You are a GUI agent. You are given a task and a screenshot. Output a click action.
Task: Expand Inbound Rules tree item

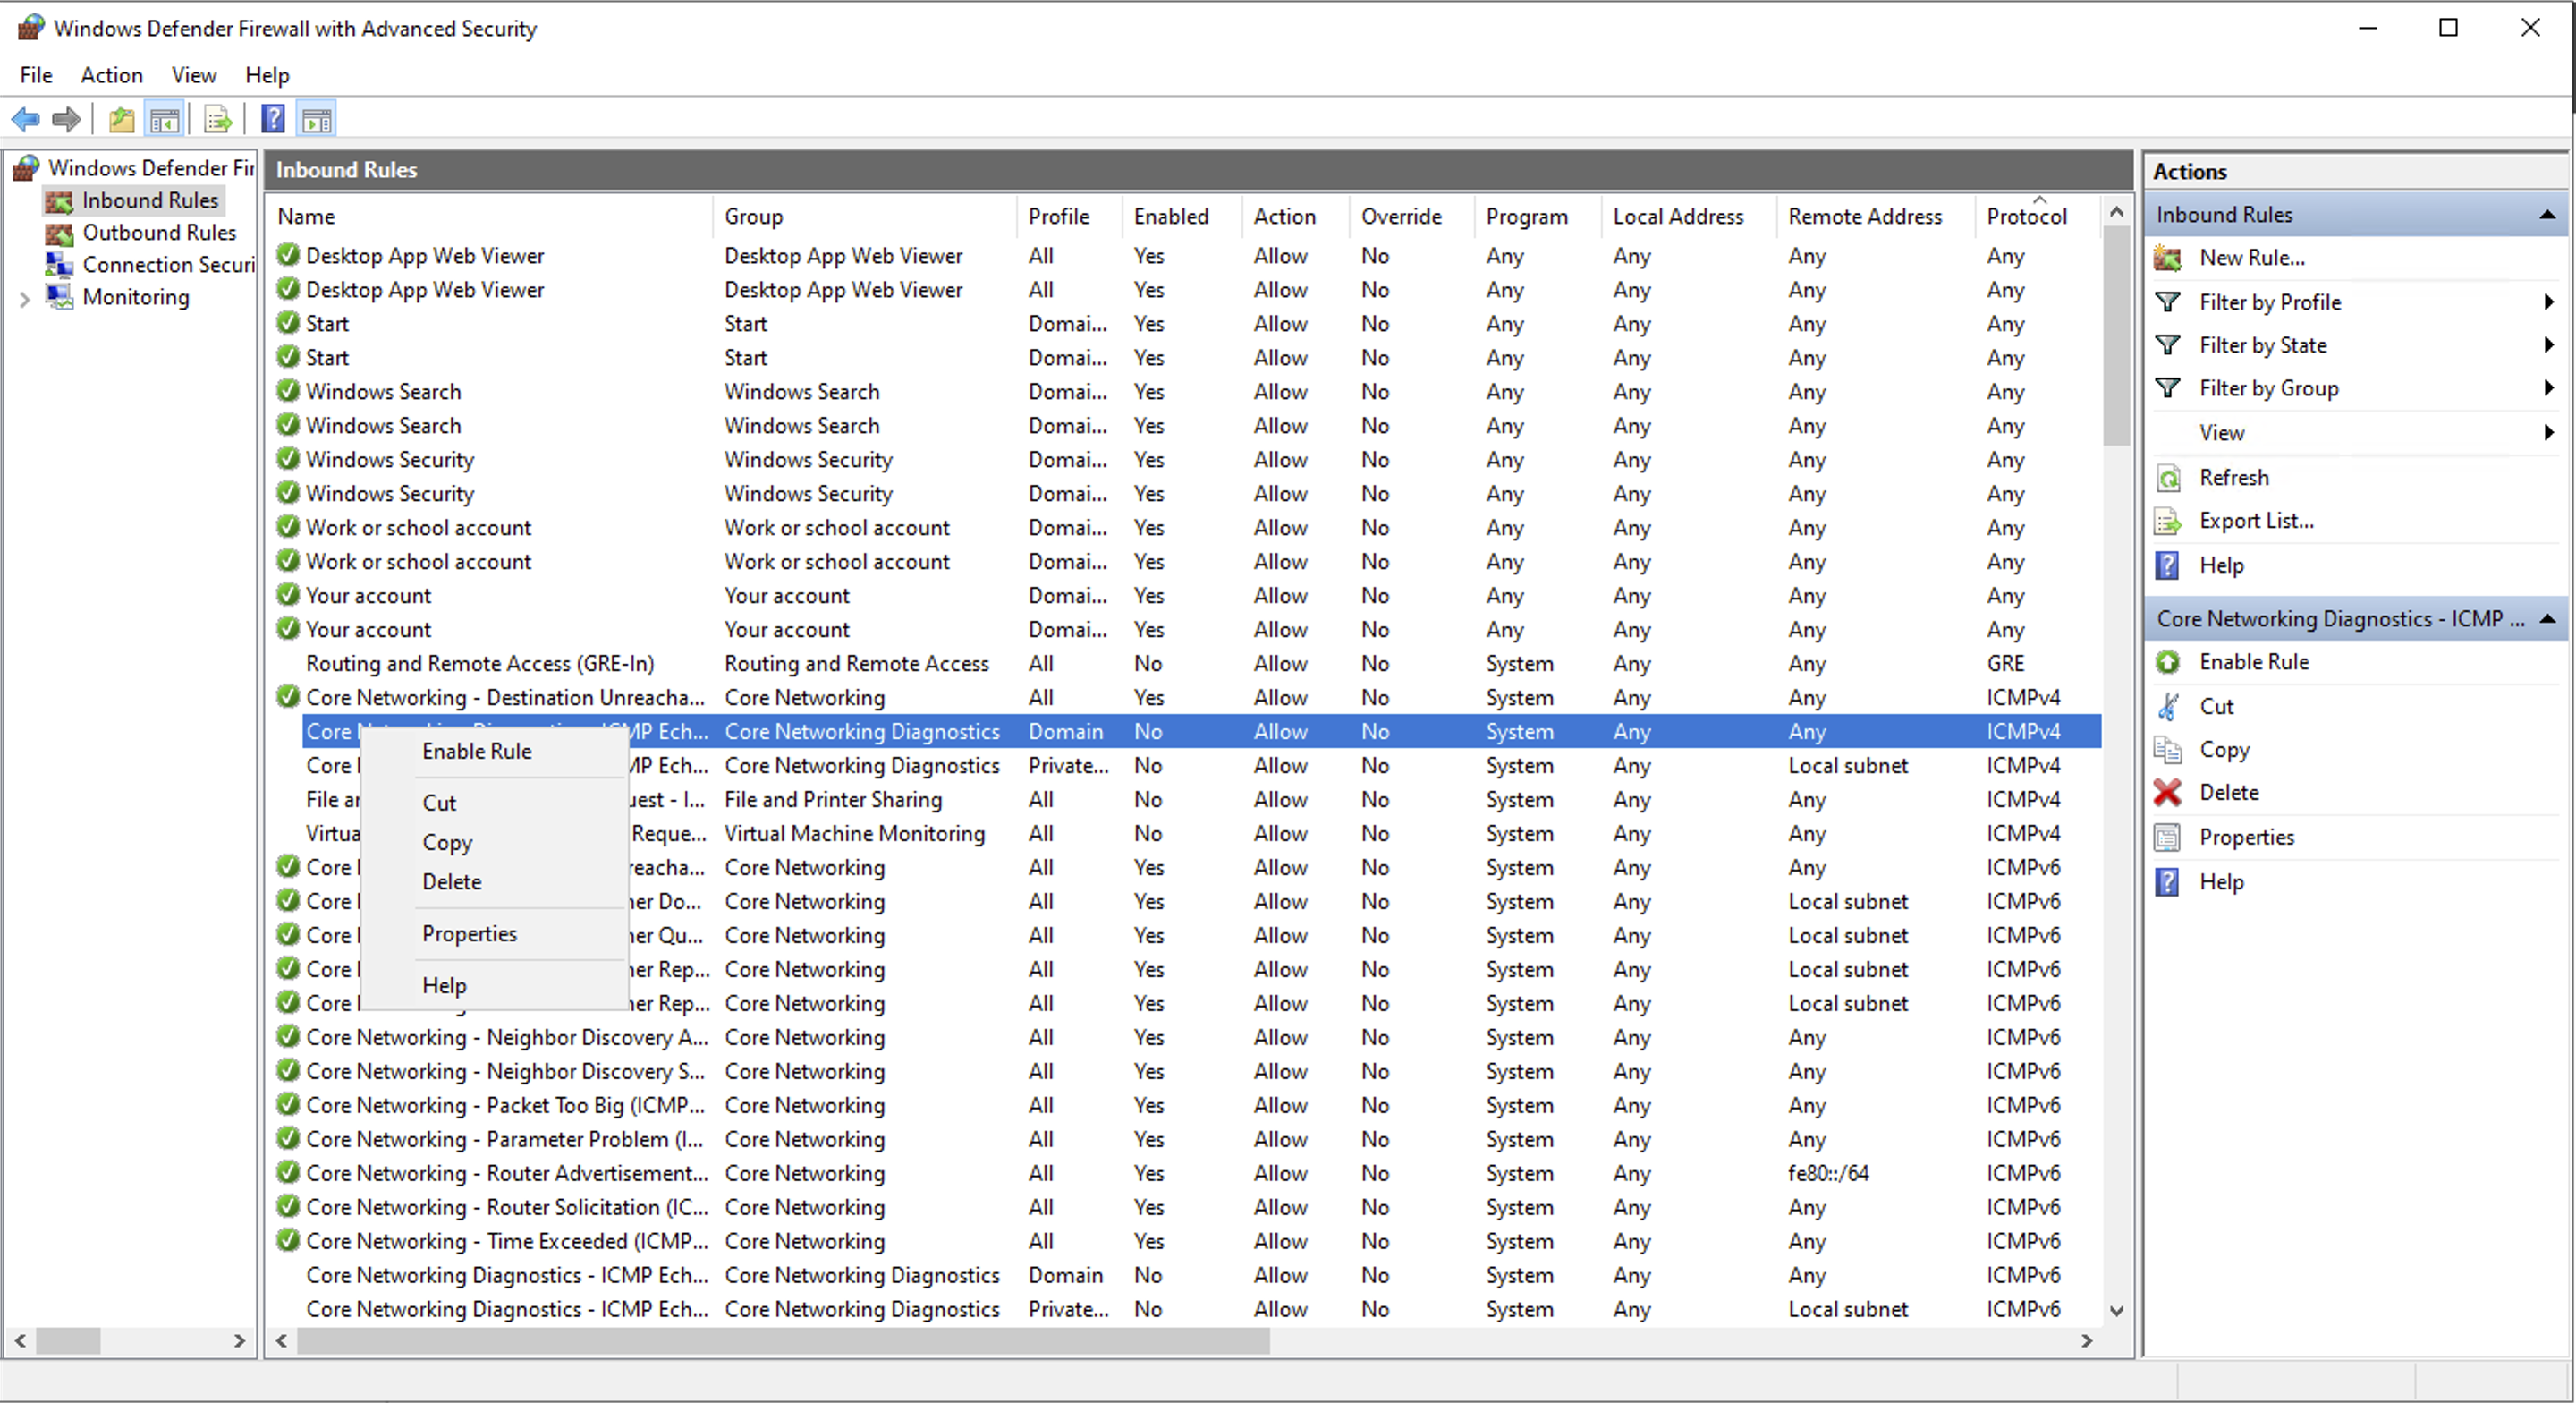tap(152, 199)
